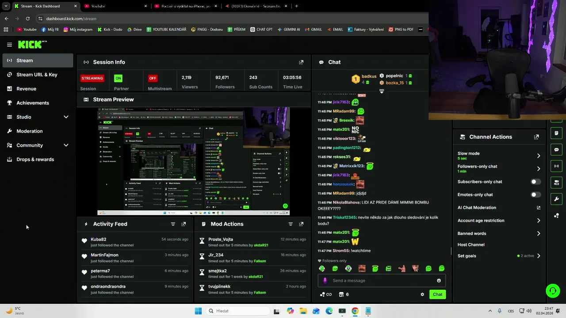Click the three-dots icon below the wrench
Image resolution: width=566 pixels, height=318 pixels.
coord(556,216)
